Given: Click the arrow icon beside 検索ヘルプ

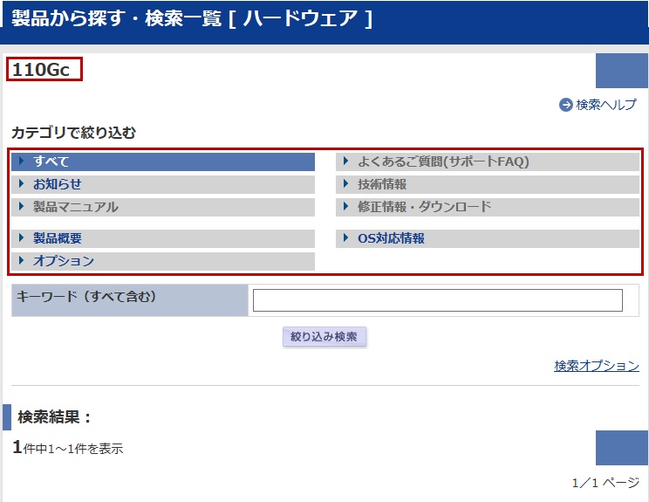Looking at the screenshot, I should 566,105.
